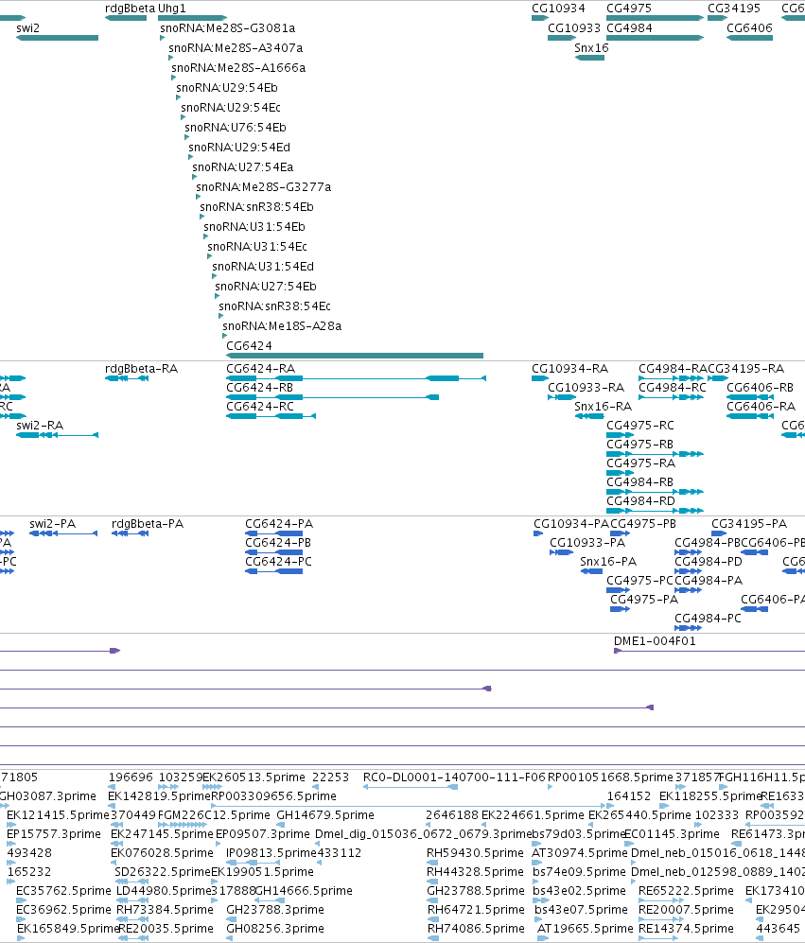This screenshot has height=943, width=805.
Task: Open the RH59430.5prime EST label
Action: [475, 853]
